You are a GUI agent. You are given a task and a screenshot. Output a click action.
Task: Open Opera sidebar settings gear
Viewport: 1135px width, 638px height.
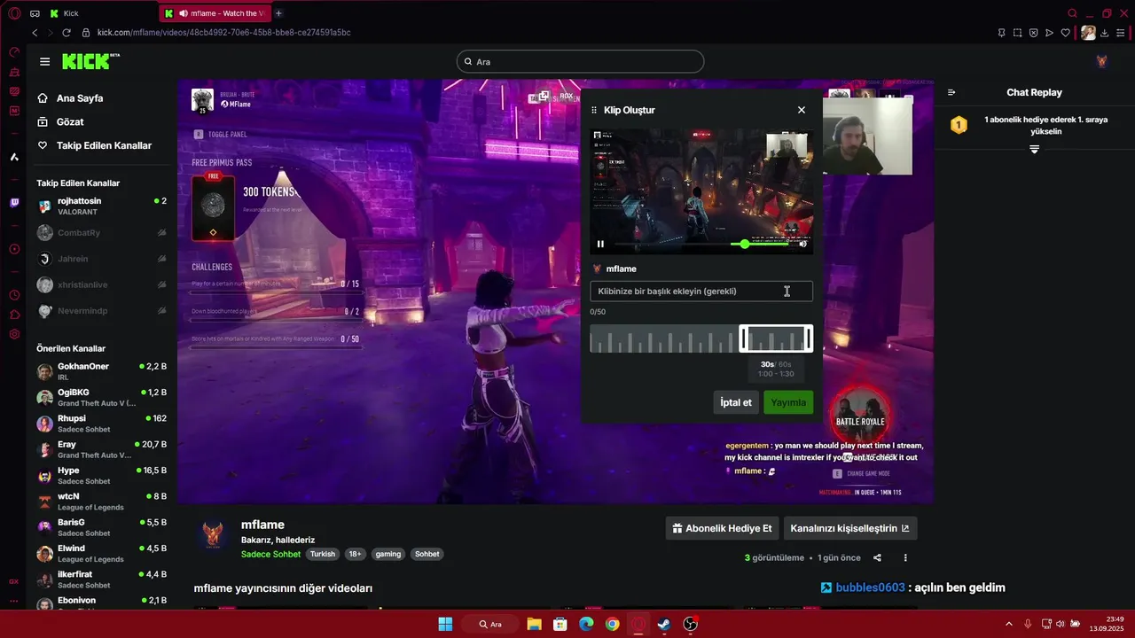click(x=14, y=334)
